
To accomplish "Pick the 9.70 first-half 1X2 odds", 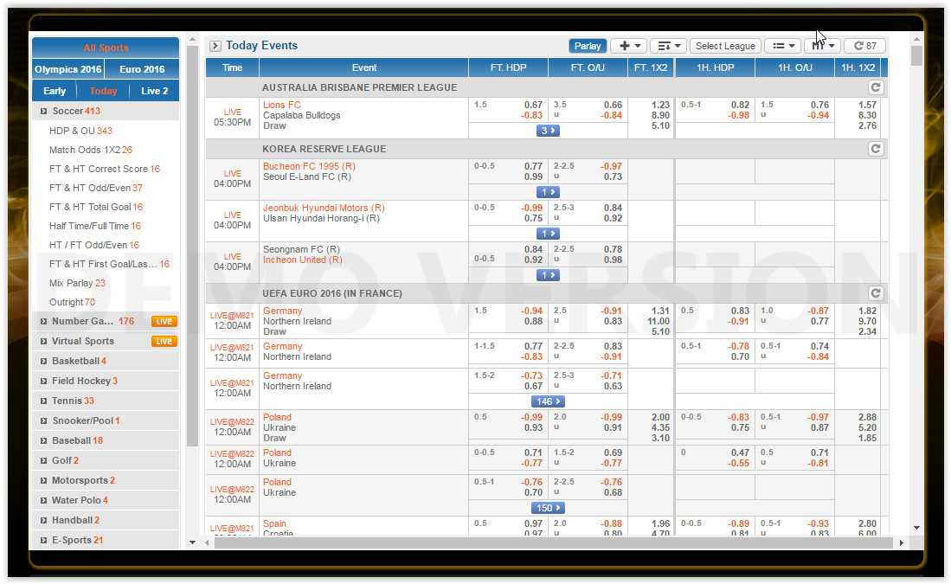I will pos(867,321).
